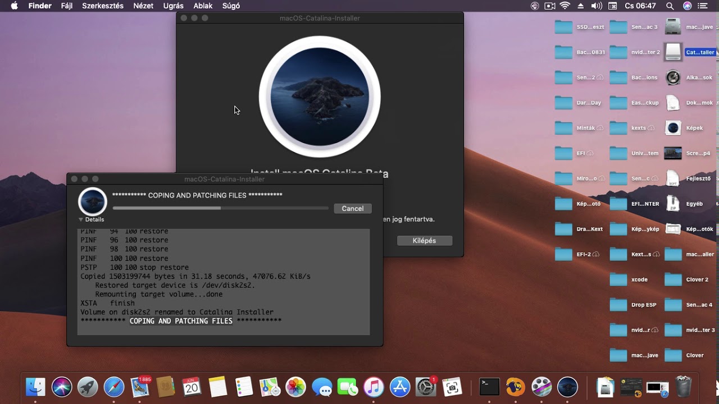The image size is (719, 404).
Task: Select the 'EFI-2' folder on the desktop
Action: (x=563, y=254)
